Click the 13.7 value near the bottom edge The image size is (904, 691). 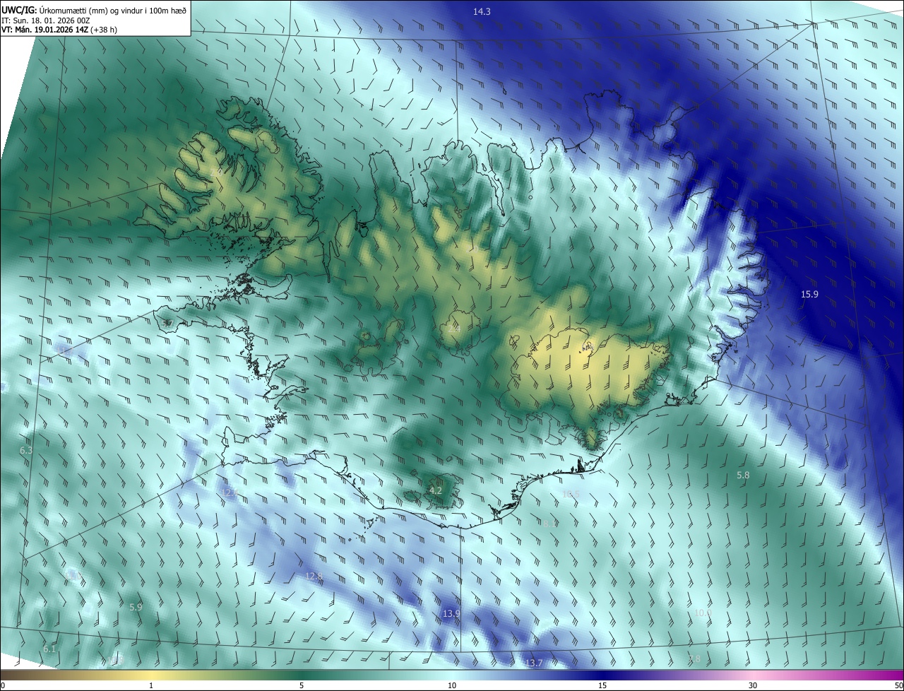point(534,663)
